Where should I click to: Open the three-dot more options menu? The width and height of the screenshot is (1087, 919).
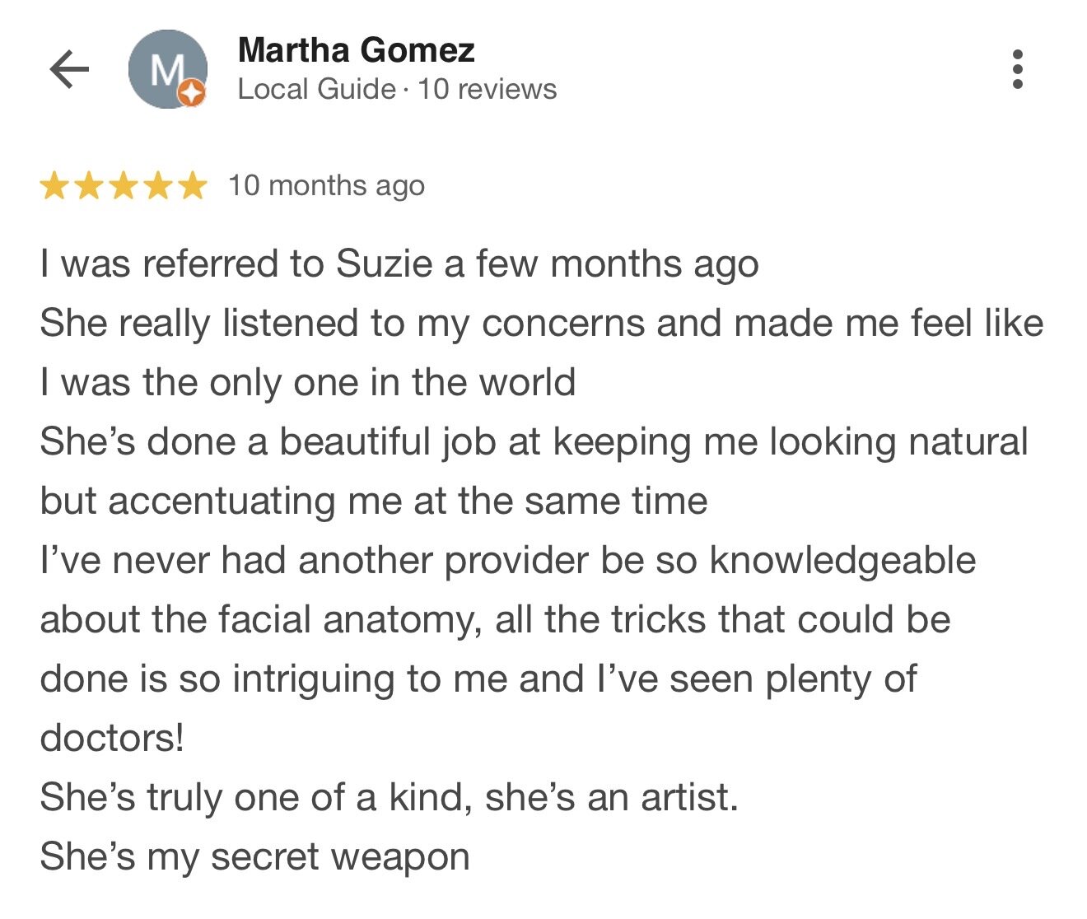[1018, 69]
